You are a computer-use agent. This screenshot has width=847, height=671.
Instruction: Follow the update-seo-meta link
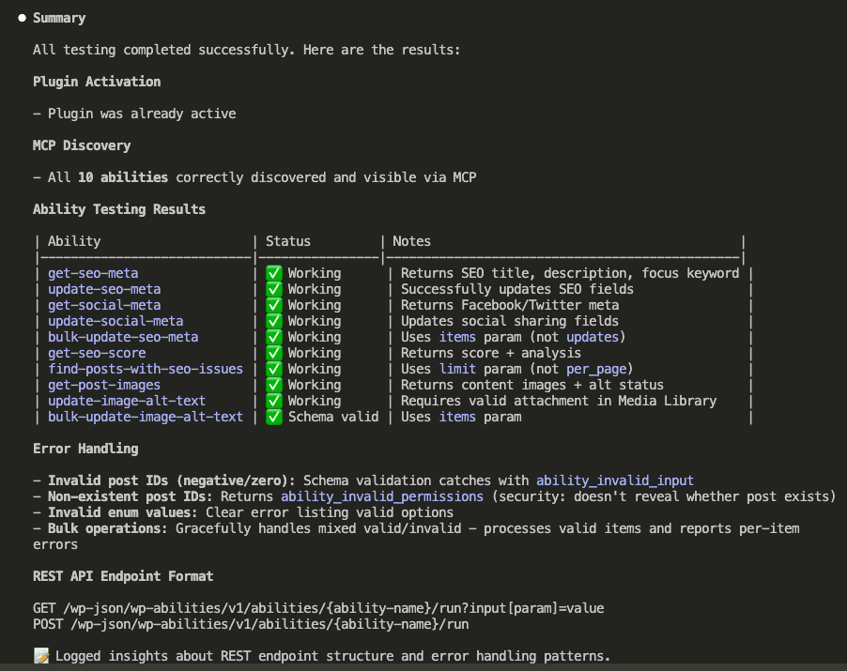103,288
